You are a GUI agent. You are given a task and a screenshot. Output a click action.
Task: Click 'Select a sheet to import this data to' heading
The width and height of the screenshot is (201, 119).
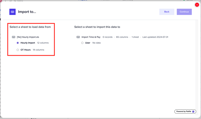[x=97, y=27]
